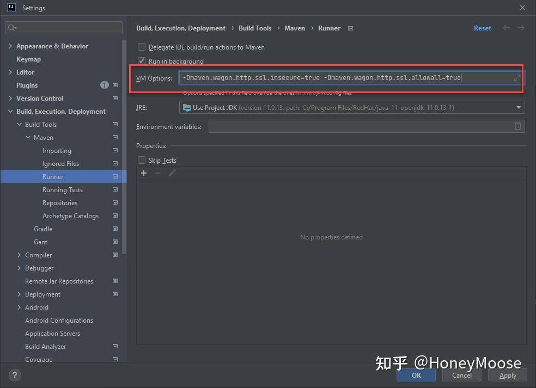Screen dimensions: 536x388
Task: Click the Environment variables browse icon
Action: point(517,126)
